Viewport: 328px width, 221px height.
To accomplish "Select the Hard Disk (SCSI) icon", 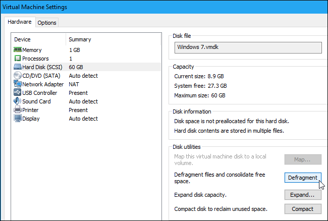I will coord(18,67).
